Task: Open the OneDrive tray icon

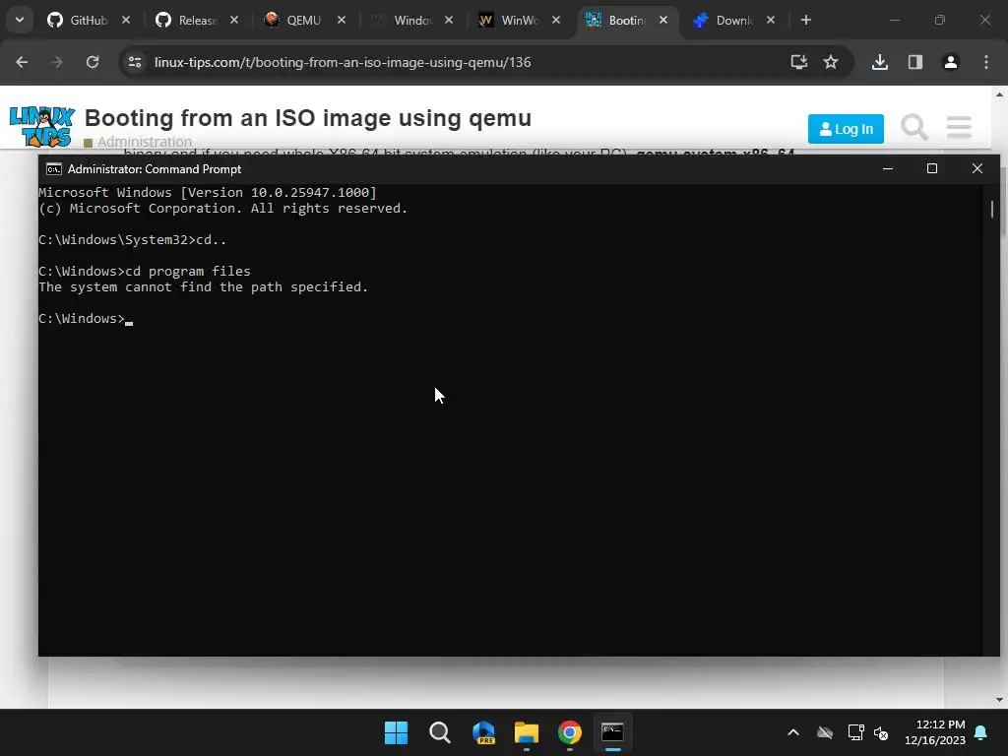Action: [825, 732]
